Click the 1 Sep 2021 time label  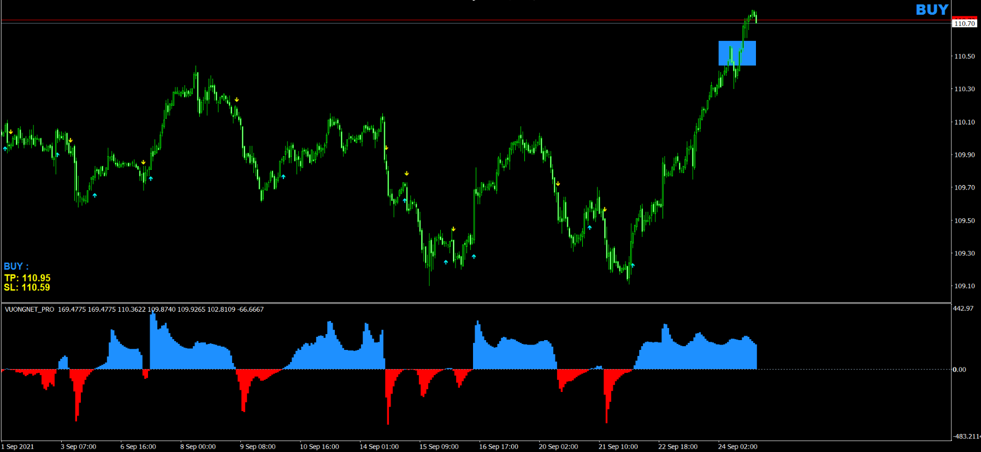point(17,447)
